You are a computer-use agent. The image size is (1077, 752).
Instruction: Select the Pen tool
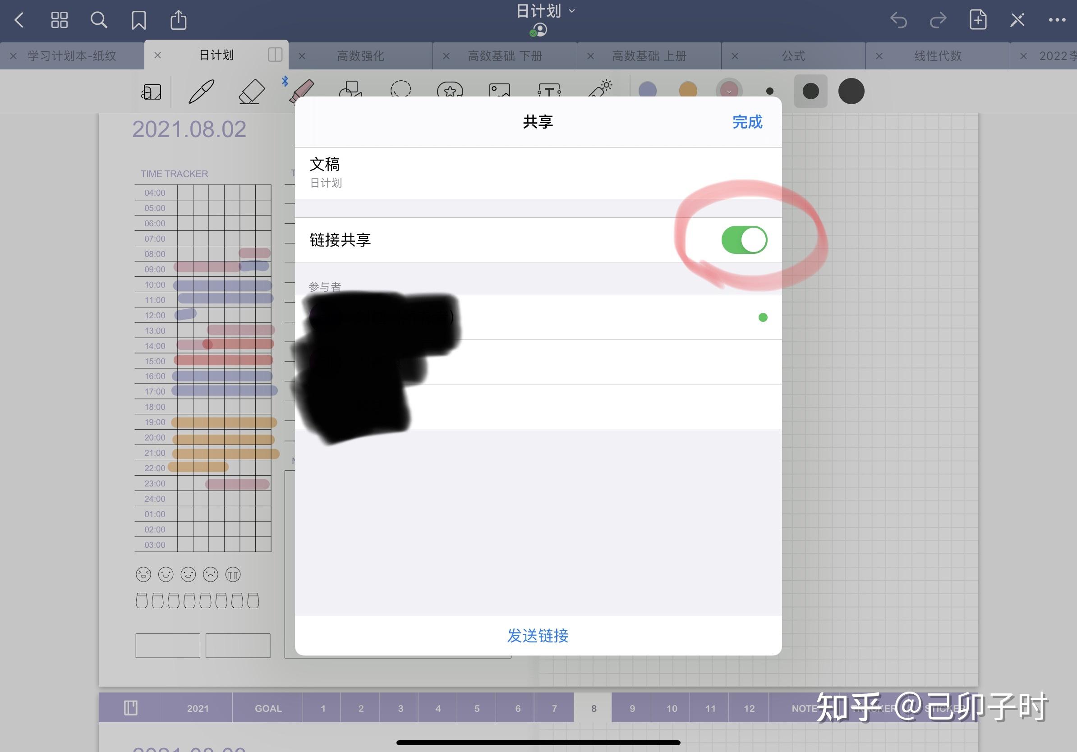coord(201,91)
